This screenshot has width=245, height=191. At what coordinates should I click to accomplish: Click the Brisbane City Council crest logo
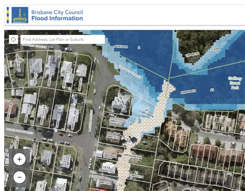coord(20,15)
